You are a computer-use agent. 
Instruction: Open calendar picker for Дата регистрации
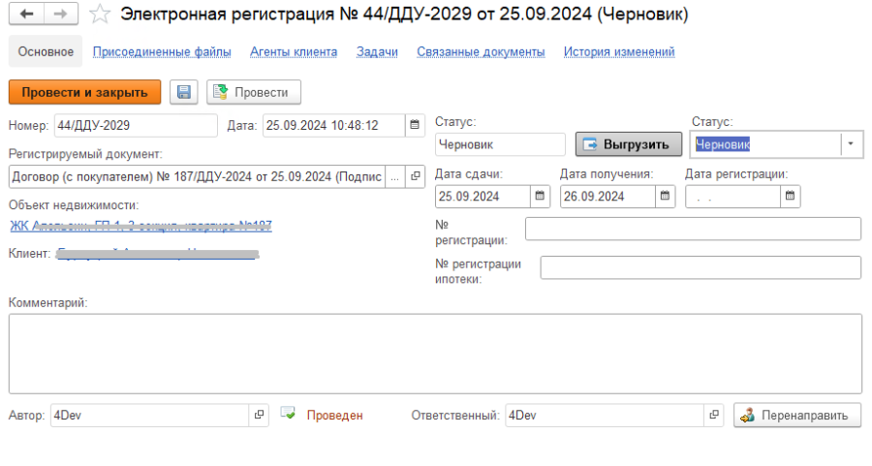791,197
